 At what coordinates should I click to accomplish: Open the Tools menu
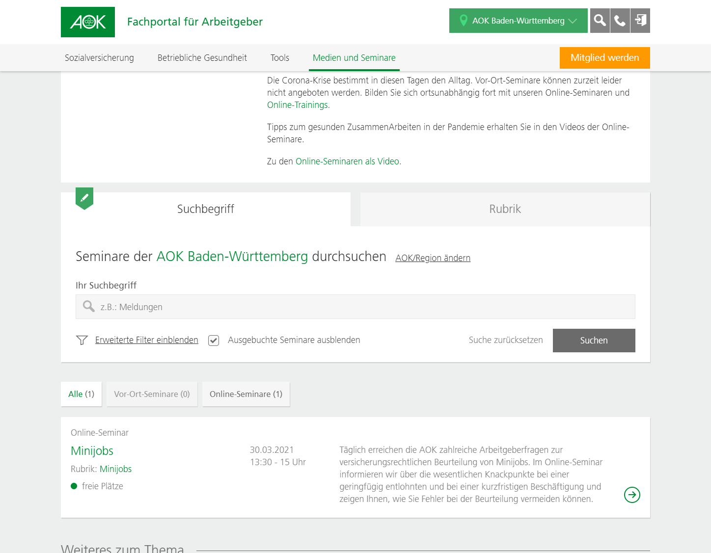click(x=280, y=58)
